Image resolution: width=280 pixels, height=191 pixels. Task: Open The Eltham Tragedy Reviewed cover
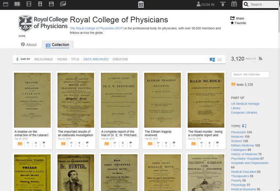(163, 100)
